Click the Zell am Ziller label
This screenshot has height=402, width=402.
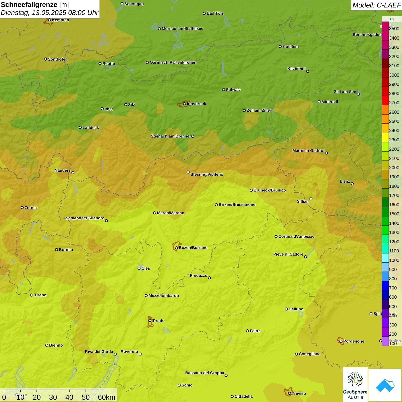pos(259,110)
